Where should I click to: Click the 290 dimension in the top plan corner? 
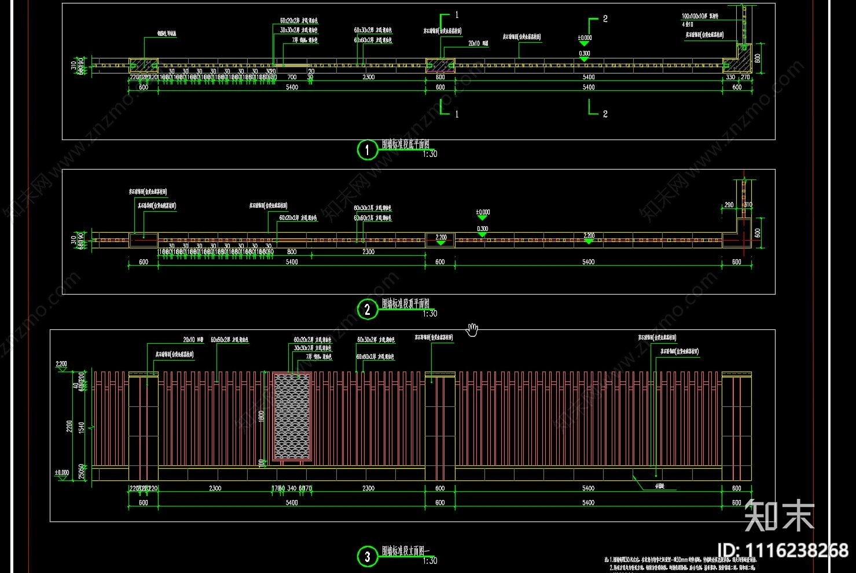click(729, 205)
